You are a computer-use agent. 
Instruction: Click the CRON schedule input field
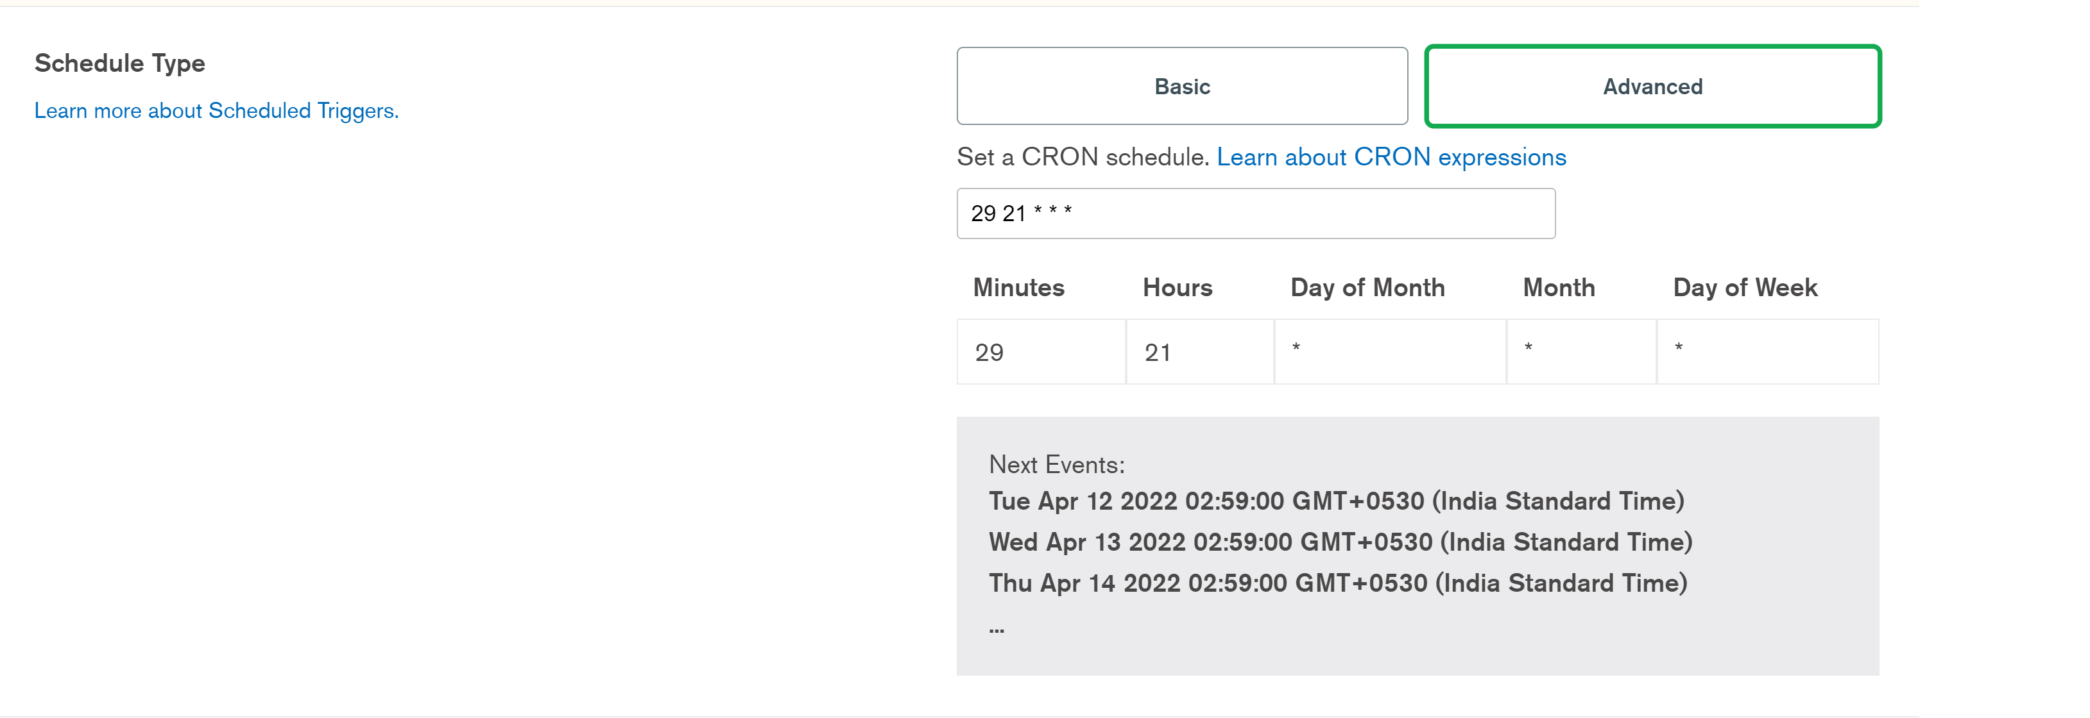1255,213
